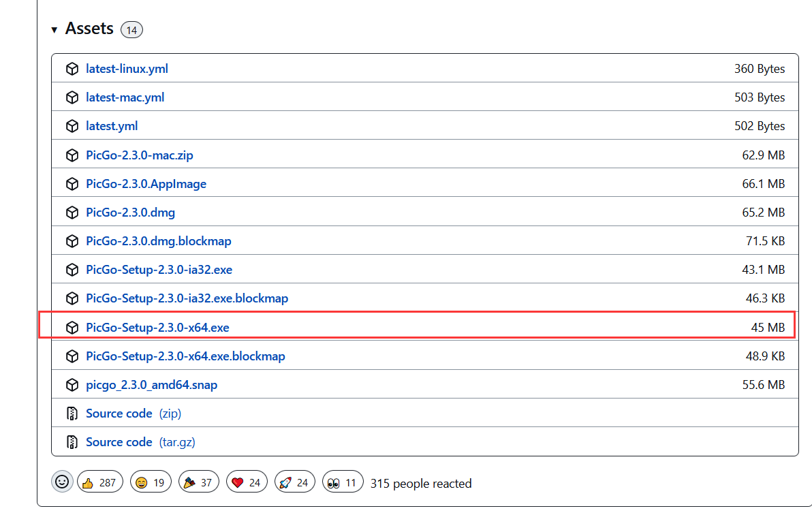Viewport: 812px width, 515px height.
Task: Open the smiley add-reaction picker
Action: pos(62,482)
